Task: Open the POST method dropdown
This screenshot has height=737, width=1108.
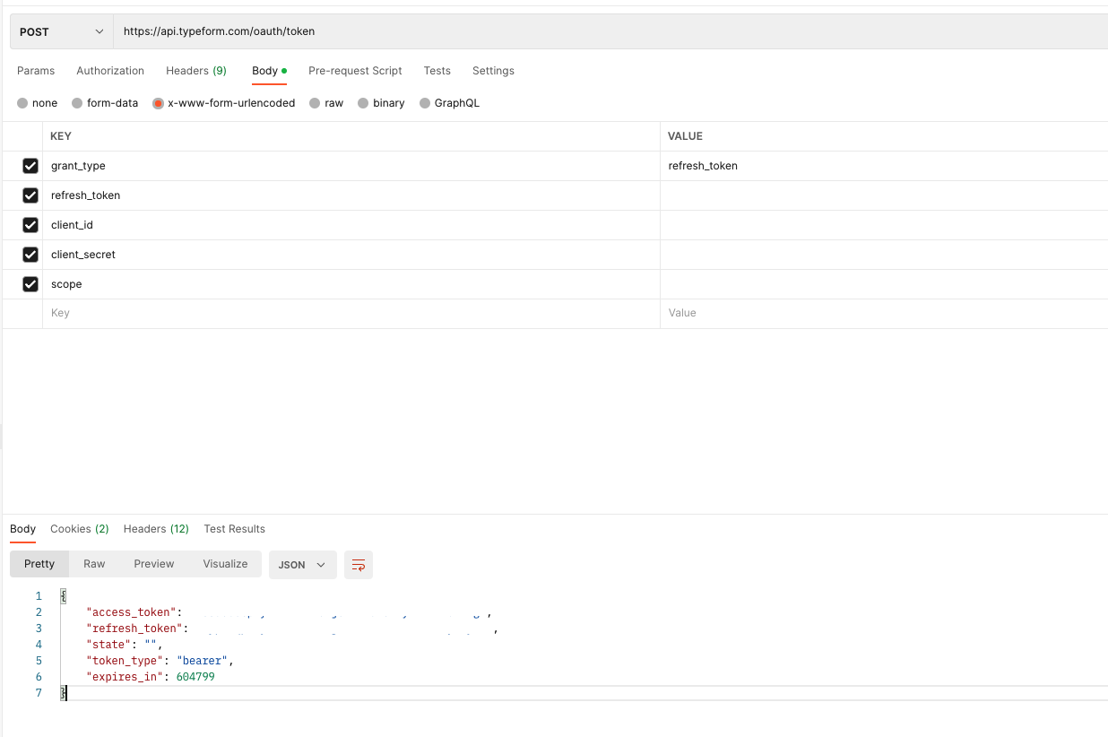Action: (x=61, y=31)
